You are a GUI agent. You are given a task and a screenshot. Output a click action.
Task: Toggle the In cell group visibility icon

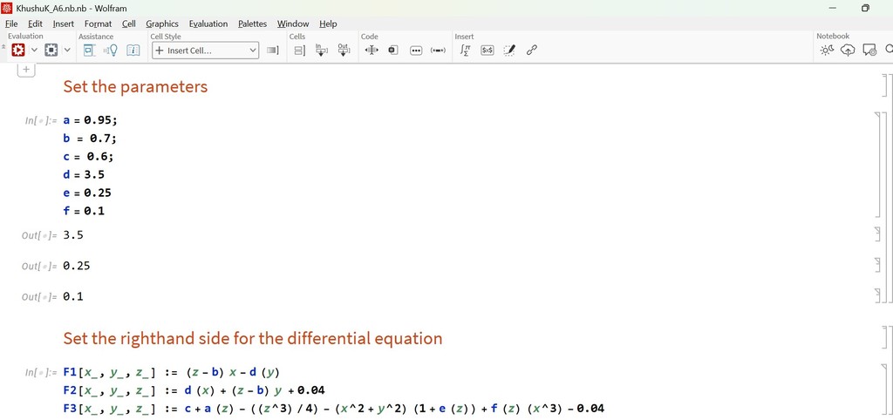coord(321,51)
